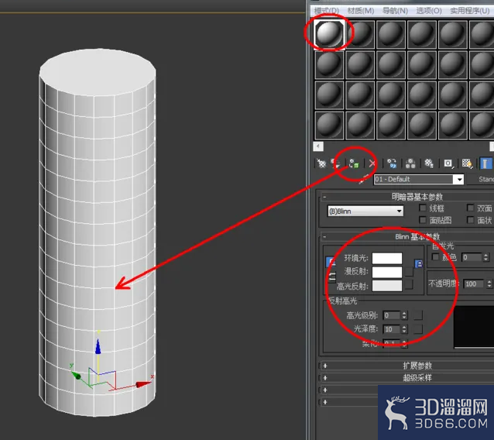
Task: Enable the 自发光 颜色 checkbox
Action: click(x=435, y=257)
